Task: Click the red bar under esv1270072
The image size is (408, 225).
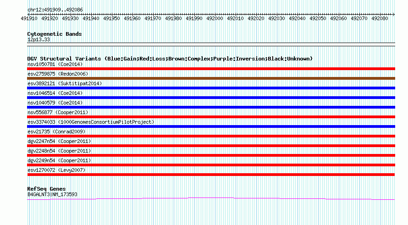Action: pyautogui.click(x=211, y=175)
